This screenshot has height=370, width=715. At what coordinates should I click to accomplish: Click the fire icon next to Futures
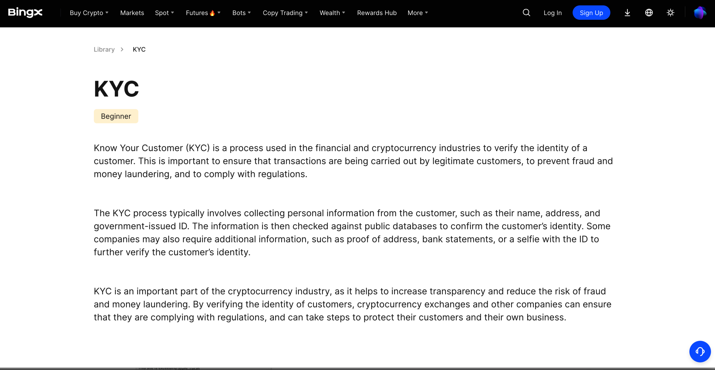(x=212, y=13)
